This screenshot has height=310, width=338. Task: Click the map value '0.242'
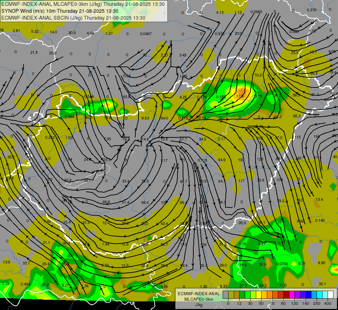click(50, 137)
